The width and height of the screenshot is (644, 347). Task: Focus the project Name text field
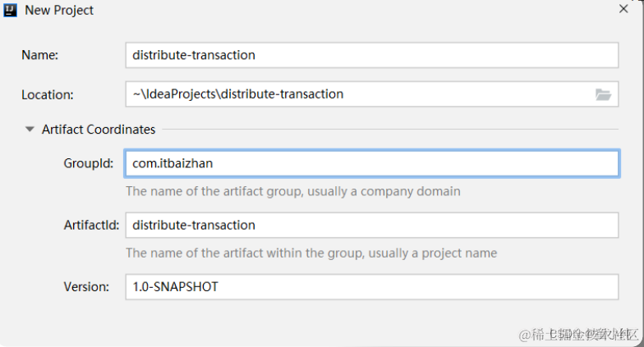coord(371,55)
